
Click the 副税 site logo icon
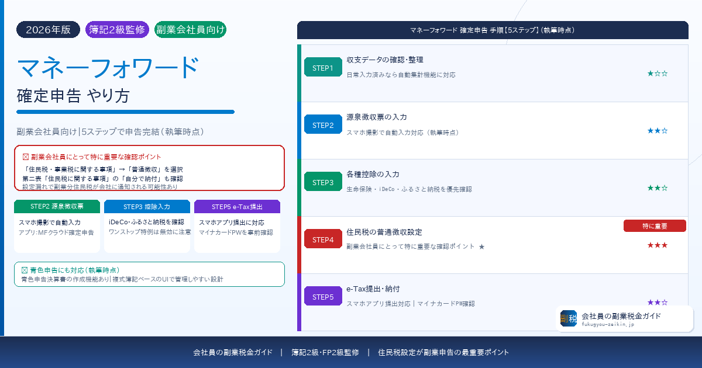pos(567,318)
